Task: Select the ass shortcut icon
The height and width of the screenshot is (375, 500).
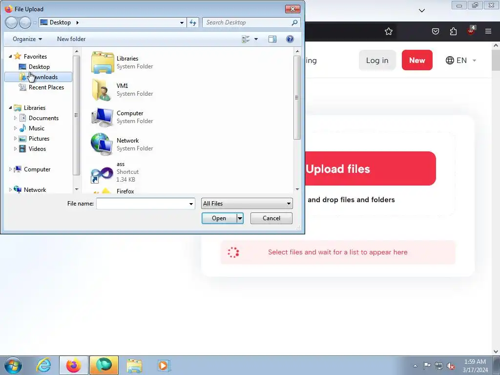Action: [x=102, y=175]
